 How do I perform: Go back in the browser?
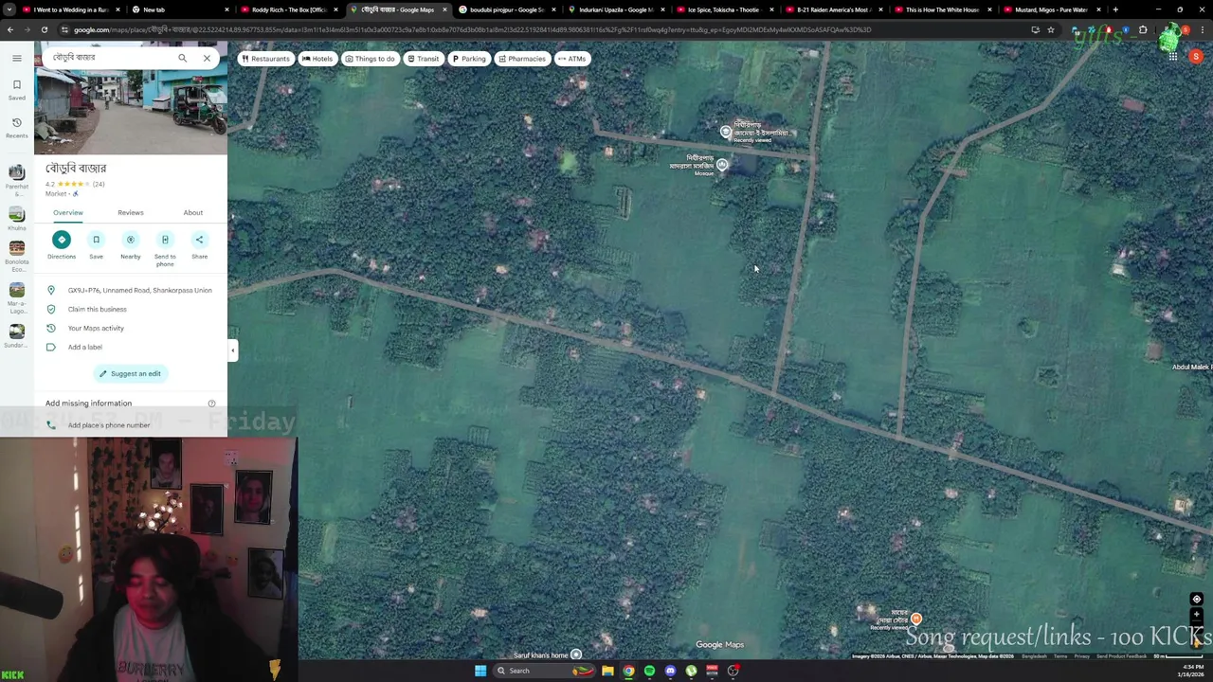tap(9, 29)
